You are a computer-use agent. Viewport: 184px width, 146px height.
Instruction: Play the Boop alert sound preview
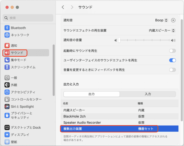(x=173, y=20)
